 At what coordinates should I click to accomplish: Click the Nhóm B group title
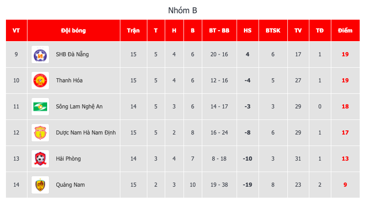click(183, 10)
